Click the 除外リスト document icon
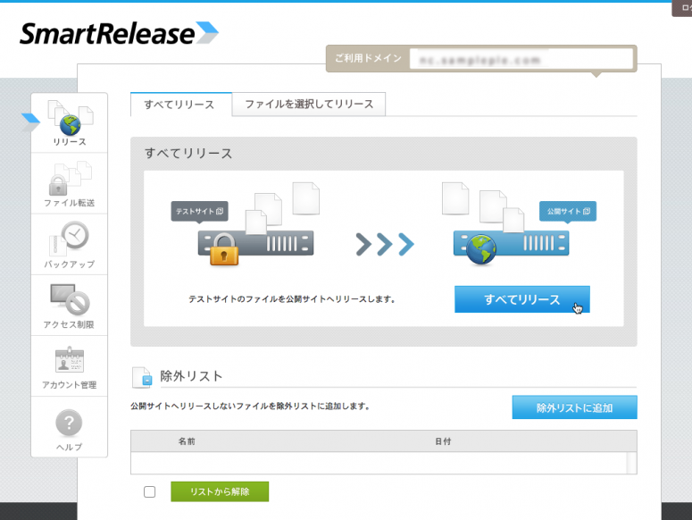692x520 pixels. (x=142, y=377)
